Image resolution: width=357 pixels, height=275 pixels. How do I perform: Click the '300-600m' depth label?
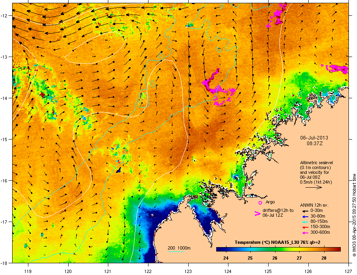pyautogui.click(x=320, y=232)
